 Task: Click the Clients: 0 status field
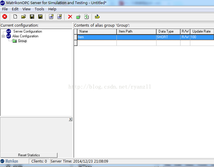[39, 161]
